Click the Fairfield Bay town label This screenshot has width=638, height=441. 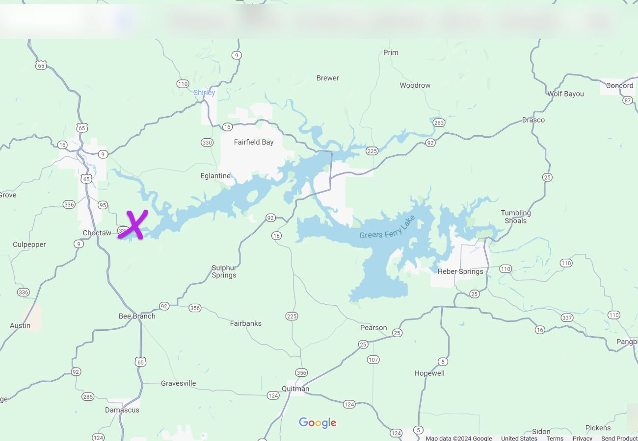254,142
